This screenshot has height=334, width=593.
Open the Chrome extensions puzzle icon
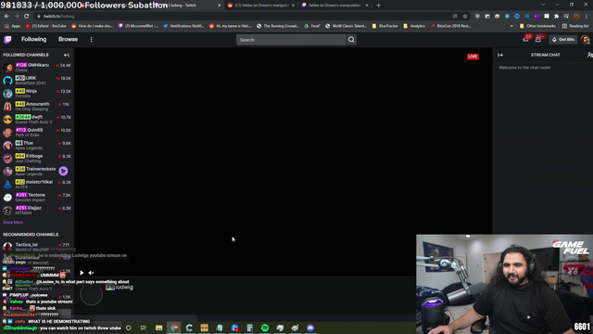pos(556,17)
